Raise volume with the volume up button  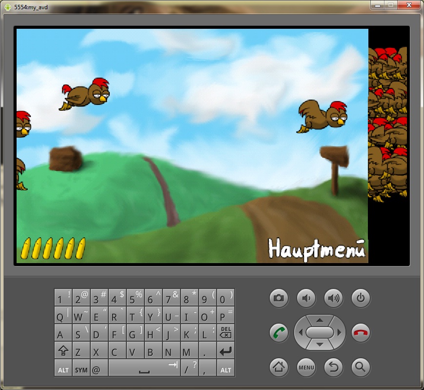point(333,298)
